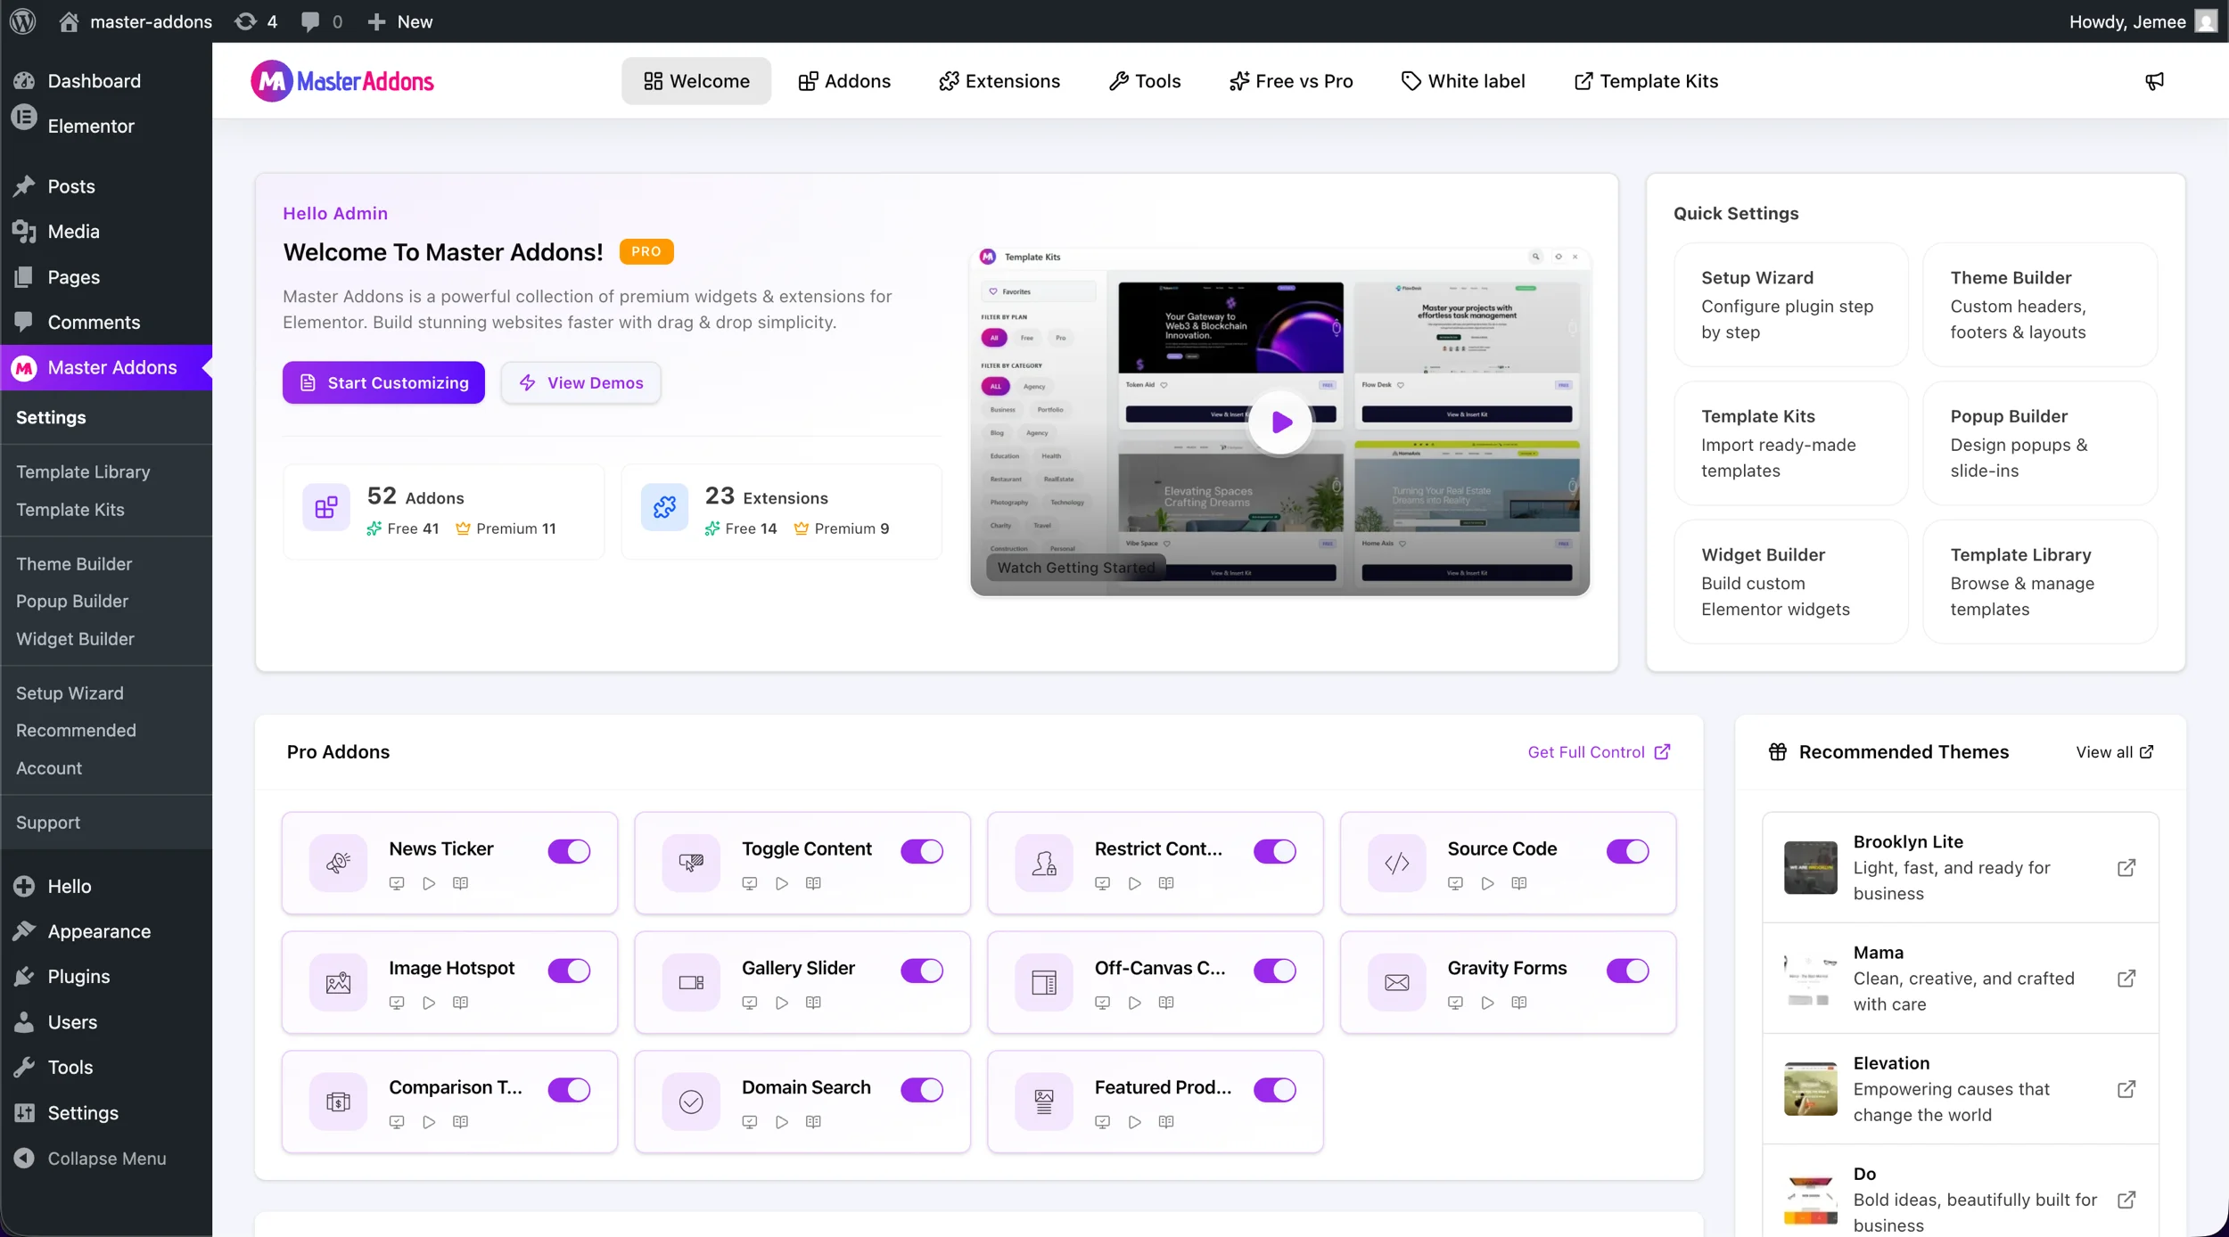Click the WordPress logo in admin bar
The image size is (2229, 1237).
coord(23,21)
